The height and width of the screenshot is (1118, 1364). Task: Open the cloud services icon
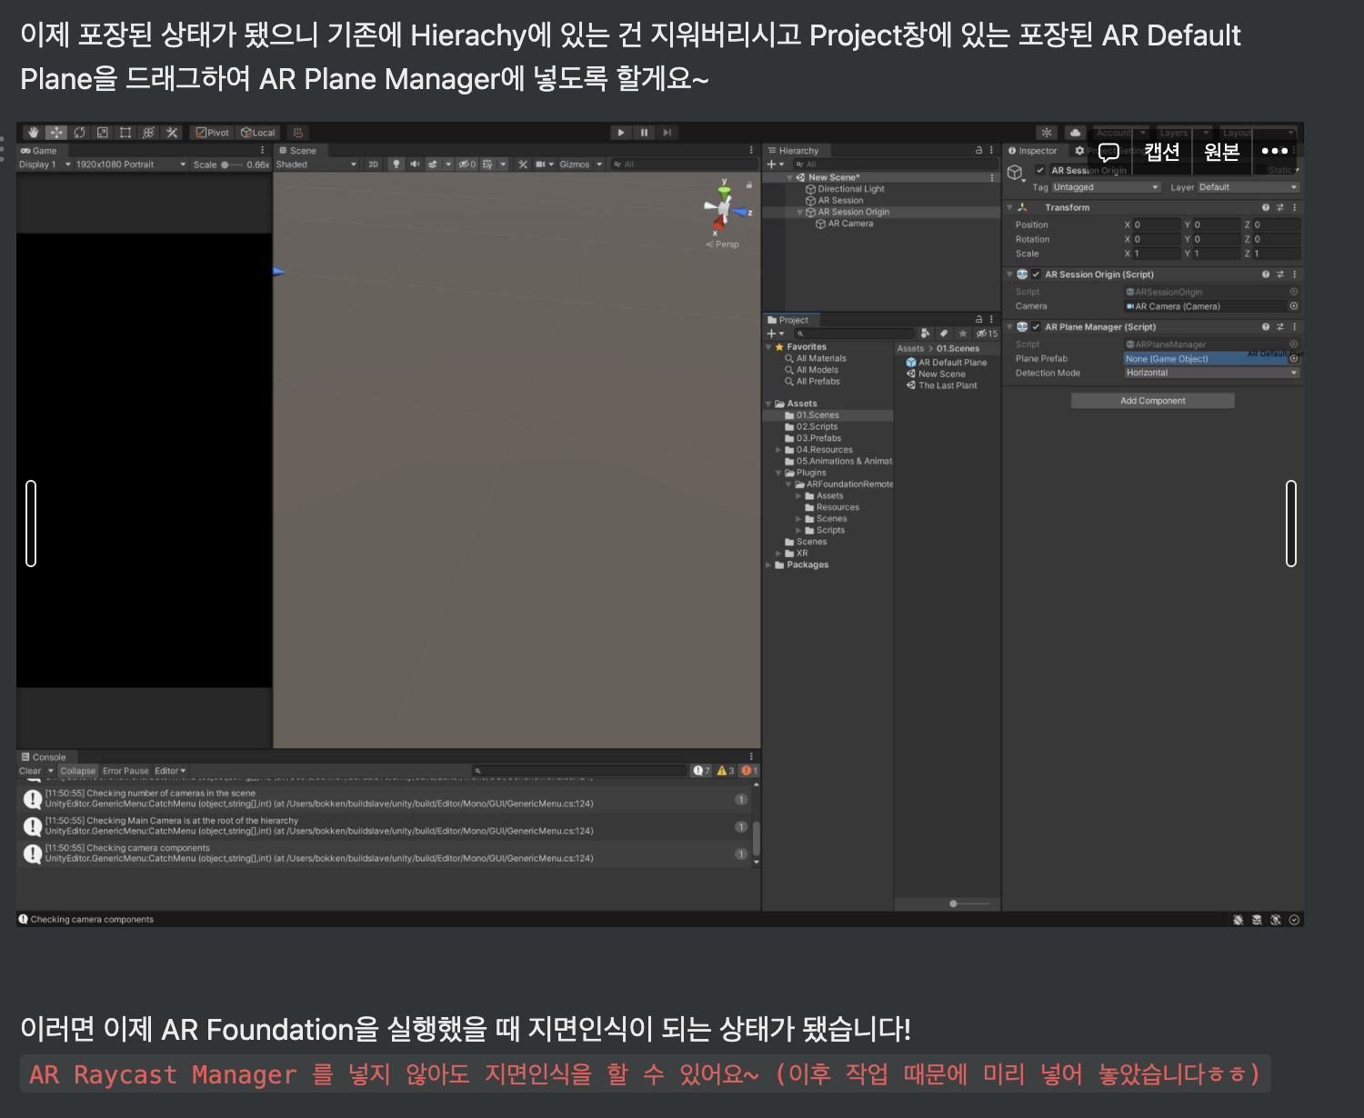1075,133
